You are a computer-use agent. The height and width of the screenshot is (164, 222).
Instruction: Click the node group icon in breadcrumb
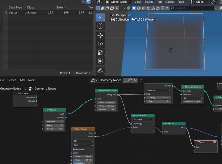pos(31,89)
